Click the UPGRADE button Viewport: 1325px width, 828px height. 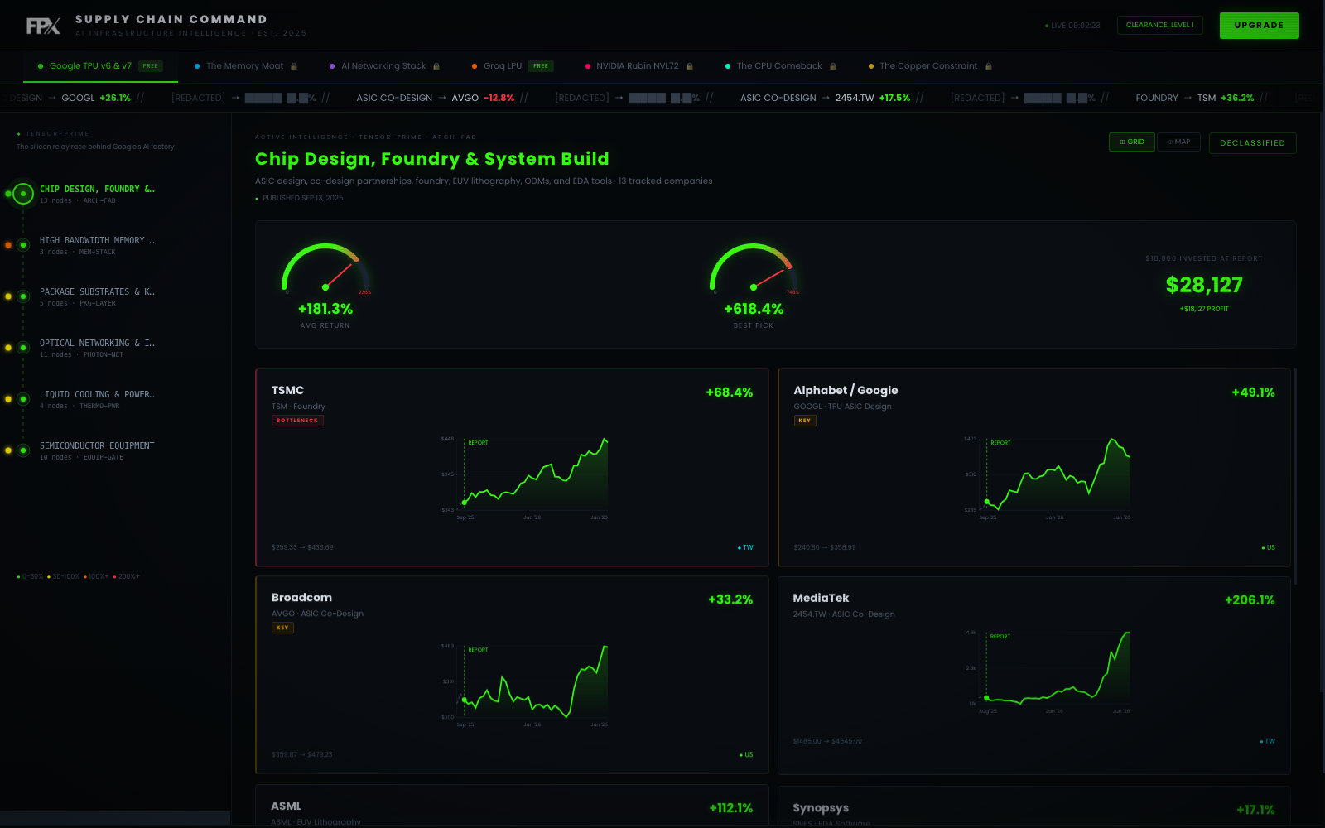coord(1259,26)
